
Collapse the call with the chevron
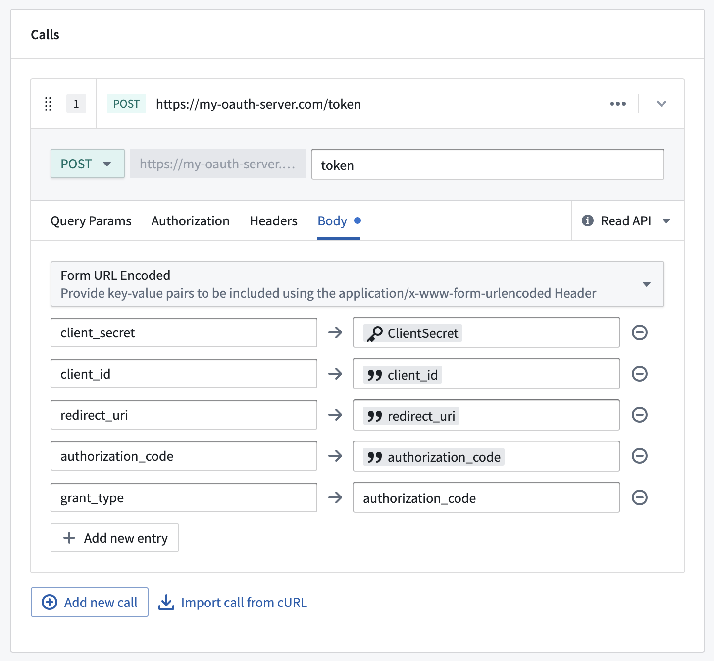pyautogui.click(x=661, y=104)
